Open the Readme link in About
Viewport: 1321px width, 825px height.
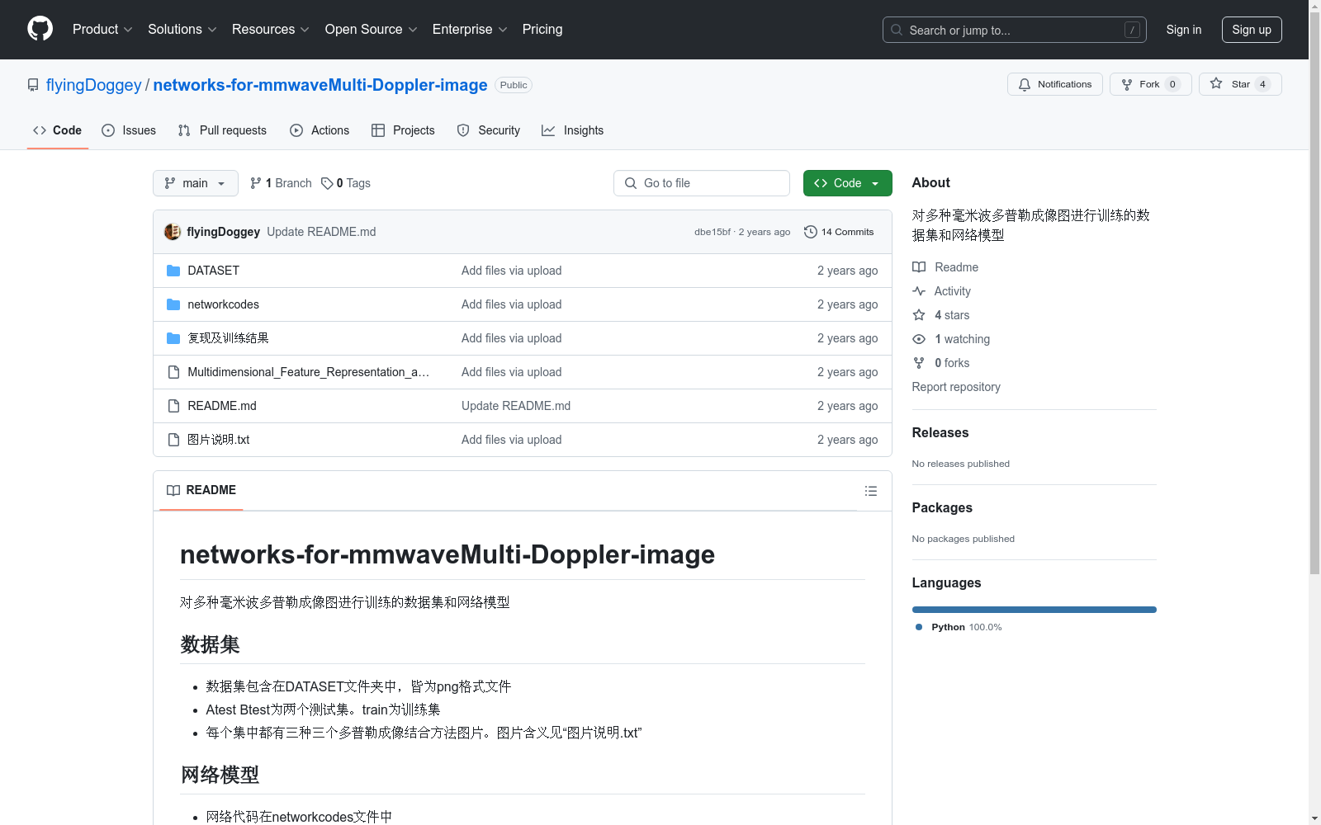coord(945,267)
